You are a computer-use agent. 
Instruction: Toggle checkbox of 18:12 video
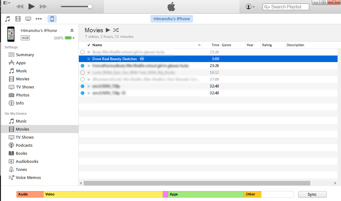click(89, 73)
